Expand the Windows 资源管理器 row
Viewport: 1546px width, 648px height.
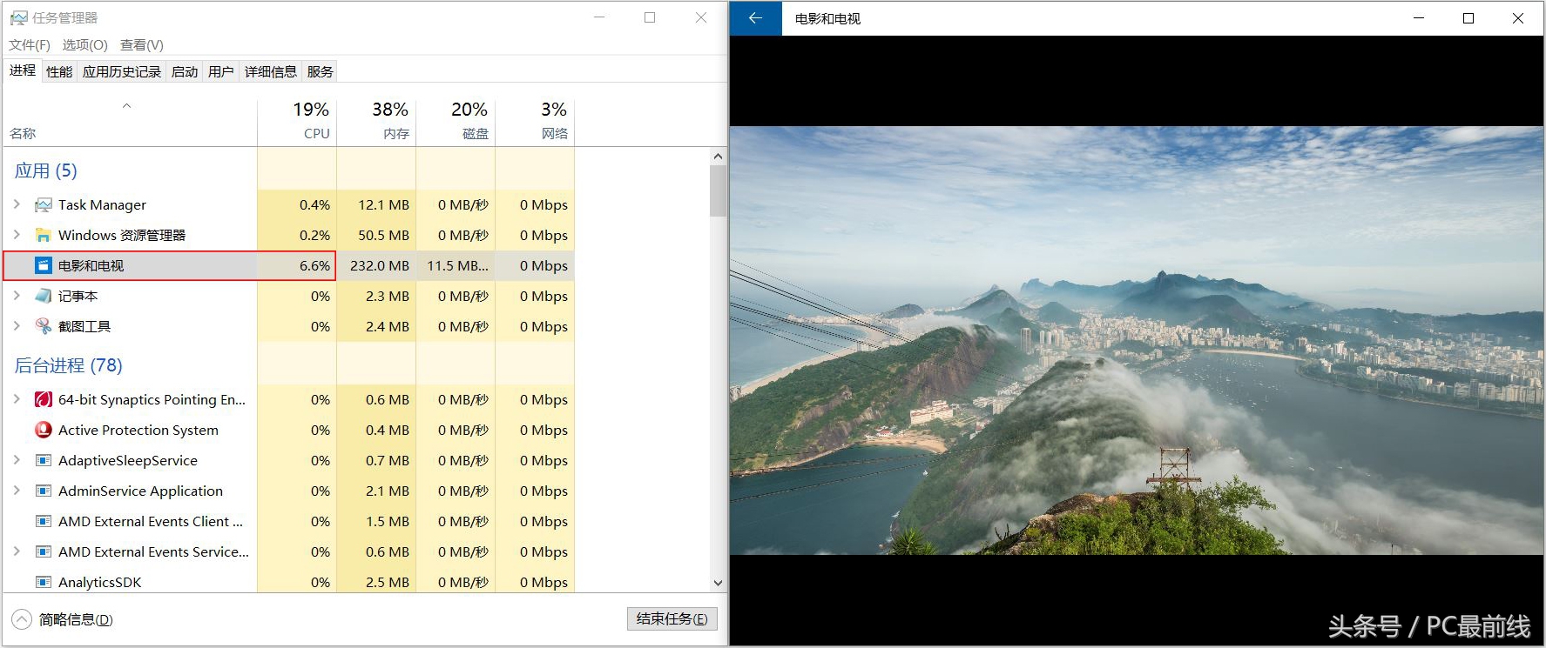pyautogui.click(x=17, y=235)
